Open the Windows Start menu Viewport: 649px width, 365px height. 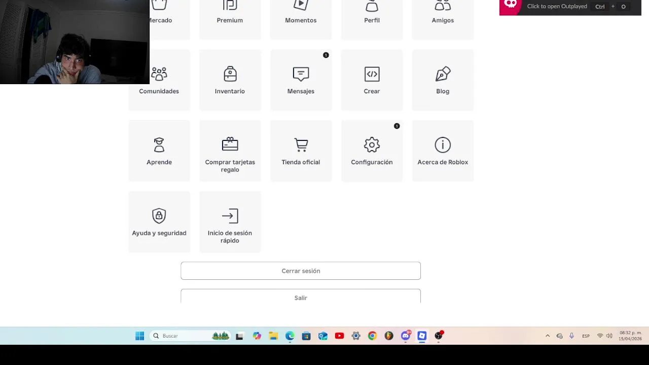[139, 336]
